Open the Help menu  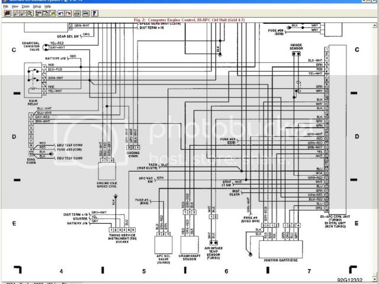(47, 7)
